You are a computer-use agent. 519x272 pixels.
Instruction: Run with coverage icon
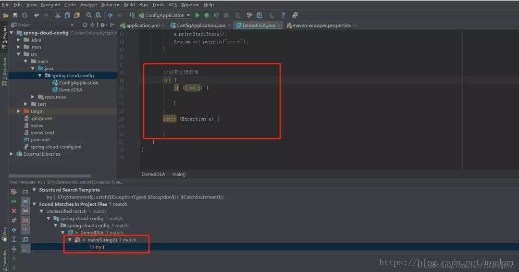click(216, 15)
